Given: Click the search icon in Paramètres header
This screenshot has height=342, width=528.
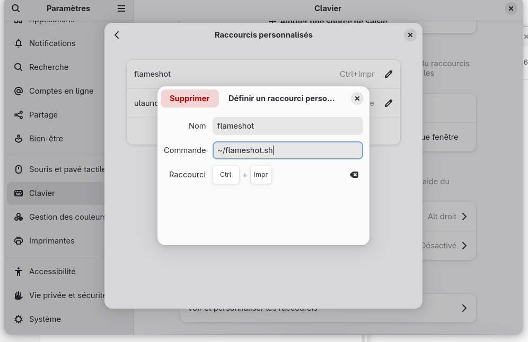Looking at the screenshot, I should (16, 8).
